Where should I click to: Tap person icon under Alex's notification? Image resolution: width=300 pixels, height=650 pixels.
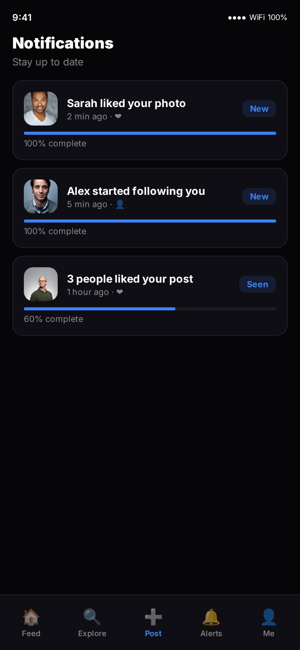coord(120,204)
